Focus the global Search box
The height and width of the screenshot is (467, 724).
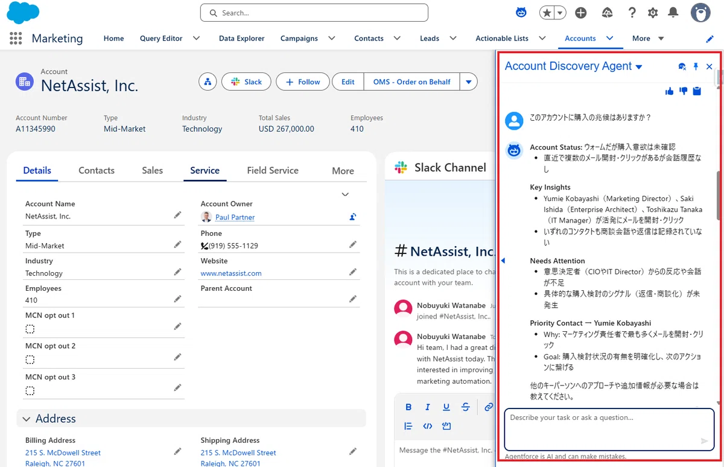click(314, 13)
